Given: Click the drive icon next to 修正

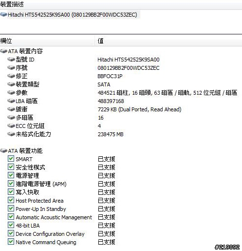Looking at the screenshot, I should coord(11,76).
